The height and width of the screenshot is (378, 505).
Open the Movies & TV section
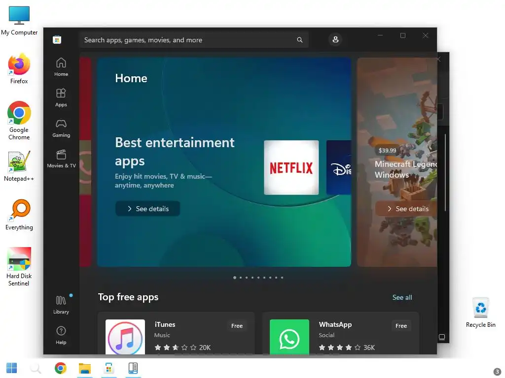61,158
